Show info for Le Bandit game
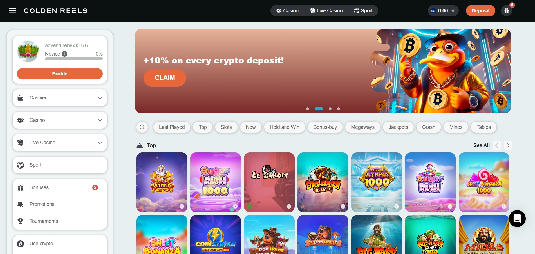 coord(289,206)
